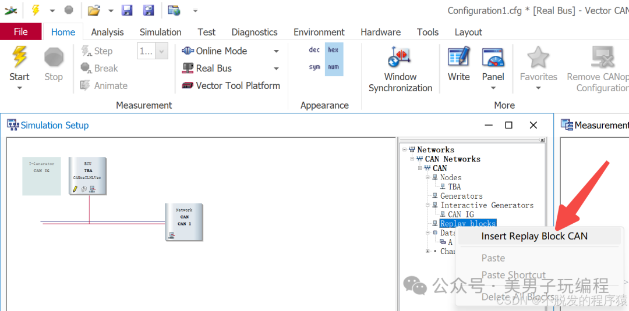This screenshot has width=629, height=311.
Task: Toggle num numeric display
Action: tap(333, 67)
